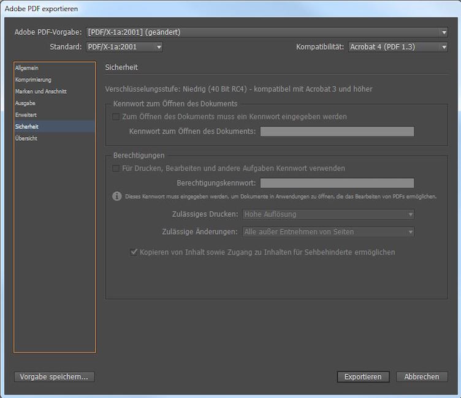
Task: Select the Allgemein section
Action: [55, 68]
